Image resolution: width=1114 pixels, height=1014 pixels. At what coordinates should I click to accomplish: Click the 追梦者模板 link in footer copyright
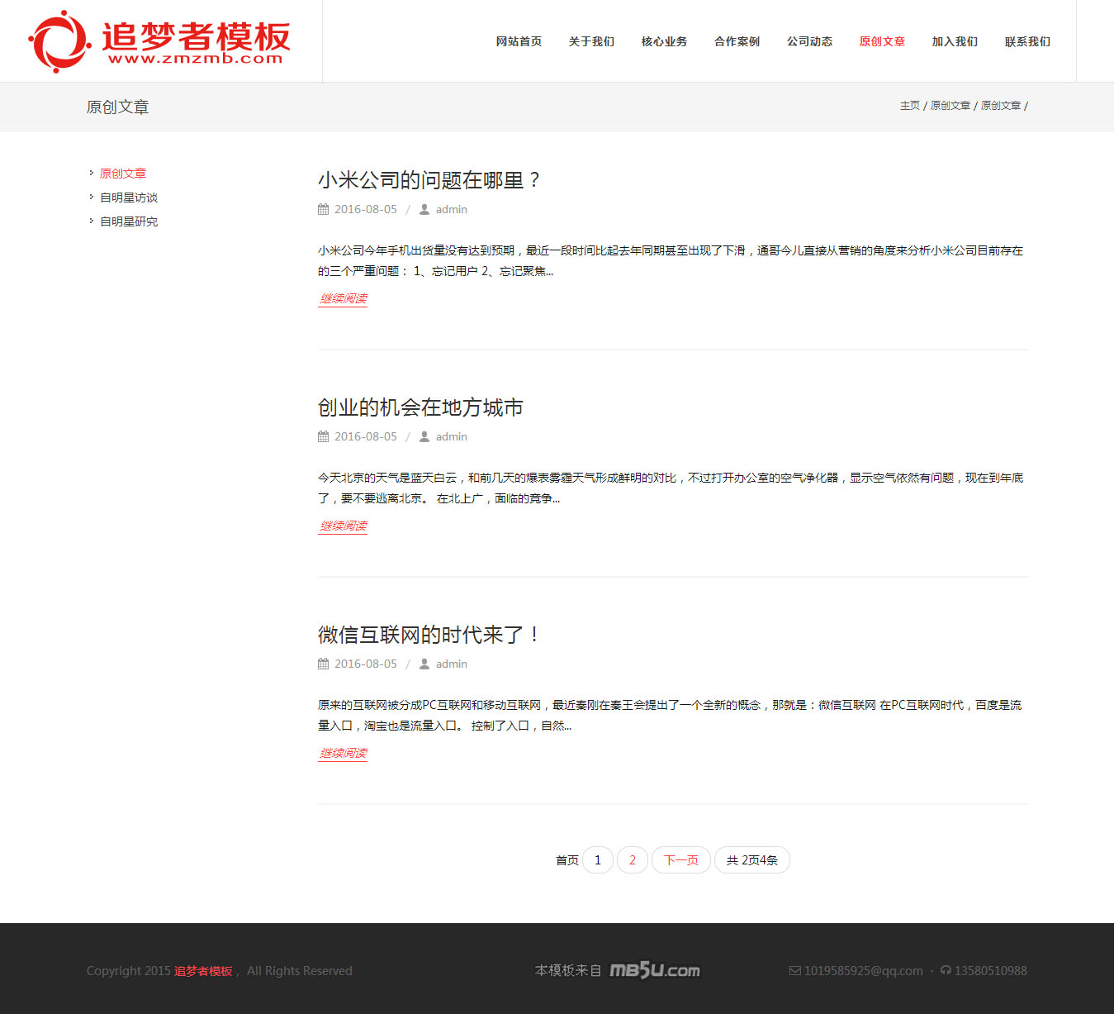(203, 971)
